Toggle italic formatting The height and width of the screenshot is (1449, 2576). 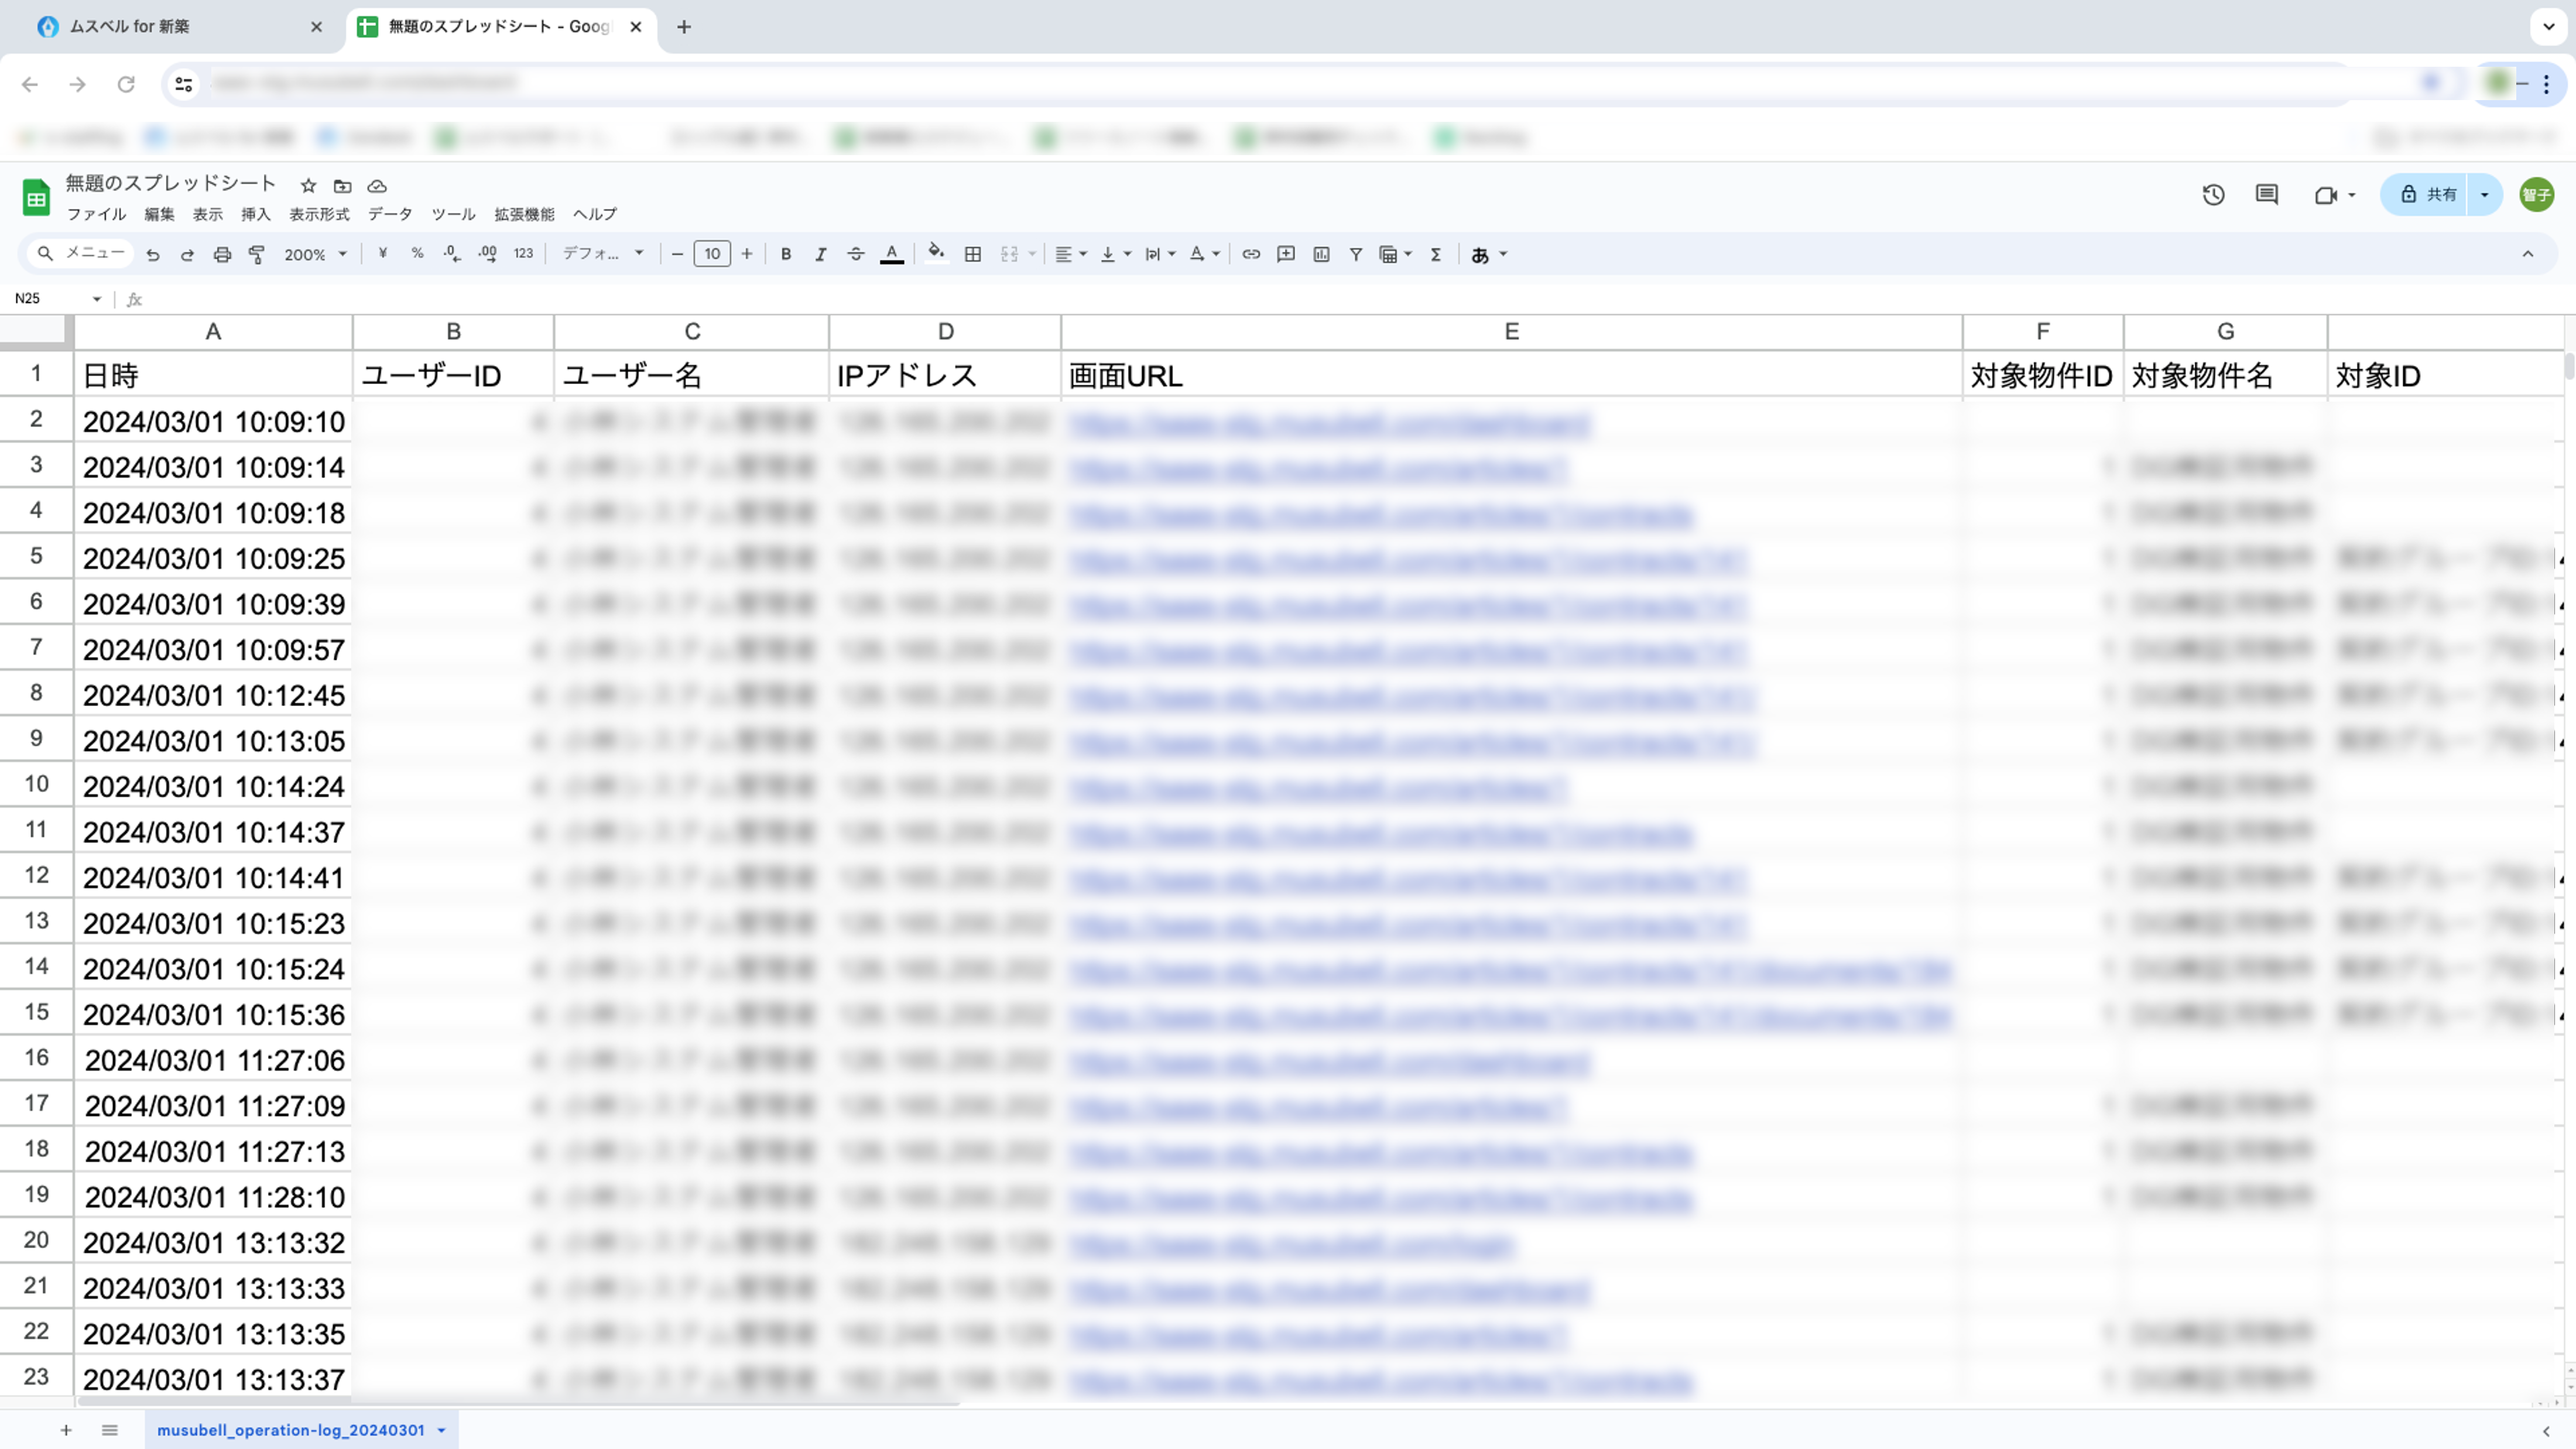[820, 255]
